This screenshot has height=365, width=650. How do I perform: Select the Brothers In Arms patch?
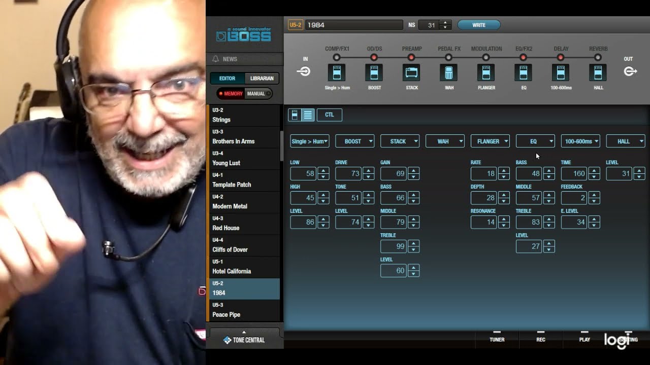click(244, 137)
